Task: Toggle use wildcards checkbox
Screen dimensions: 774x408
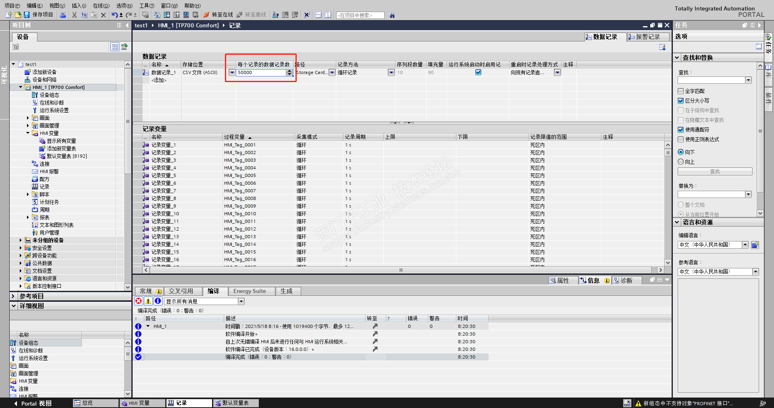Action: tap(681, 130)
